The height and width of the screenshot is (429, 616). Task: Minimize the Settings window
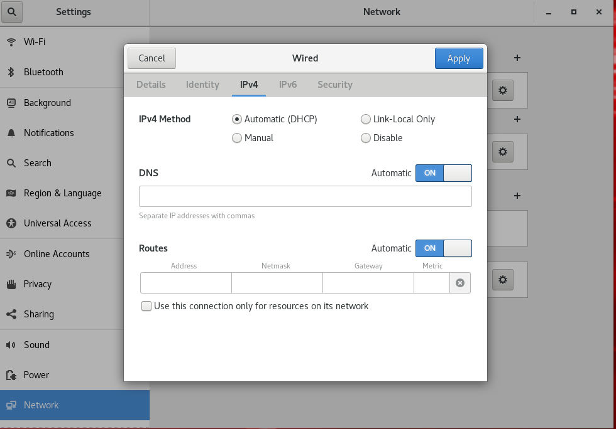tap(548, 12)
